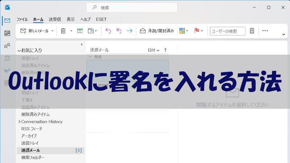Open the ファイル menu tab
Viewport: 290px width, 163px height.
[22, 19]
